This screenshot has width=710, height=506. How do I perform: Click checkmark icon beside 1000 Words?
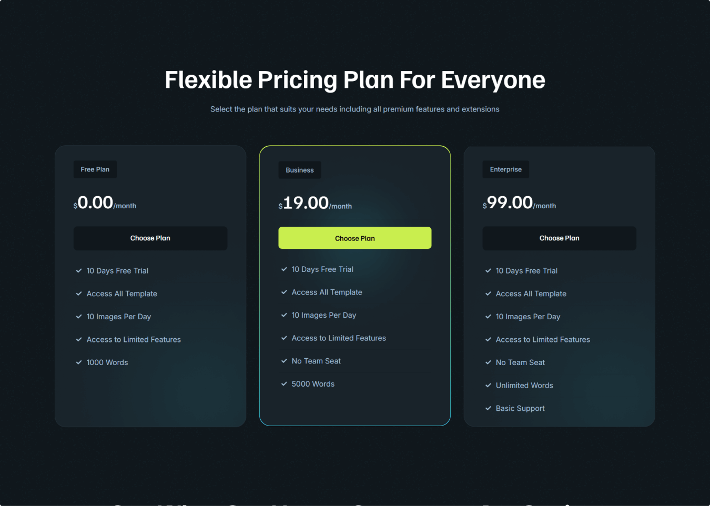(79, 362)
